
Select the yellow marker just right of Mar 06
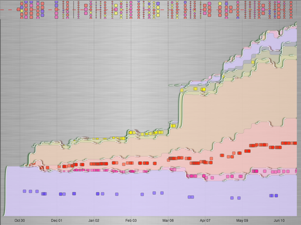point(173,126)
